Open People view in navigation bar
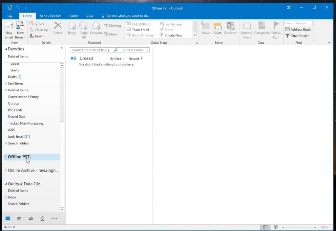This screenshot has width=336, height=231. point(31,219)
